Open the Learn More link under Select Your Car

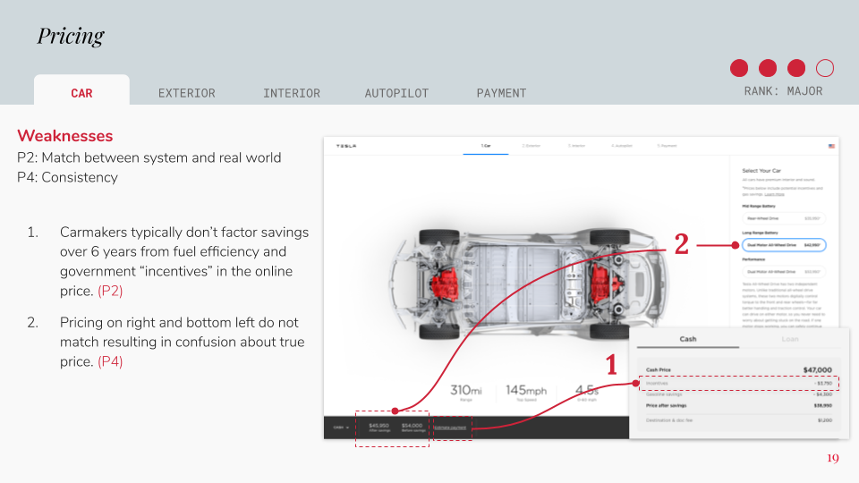pos(775,194)
